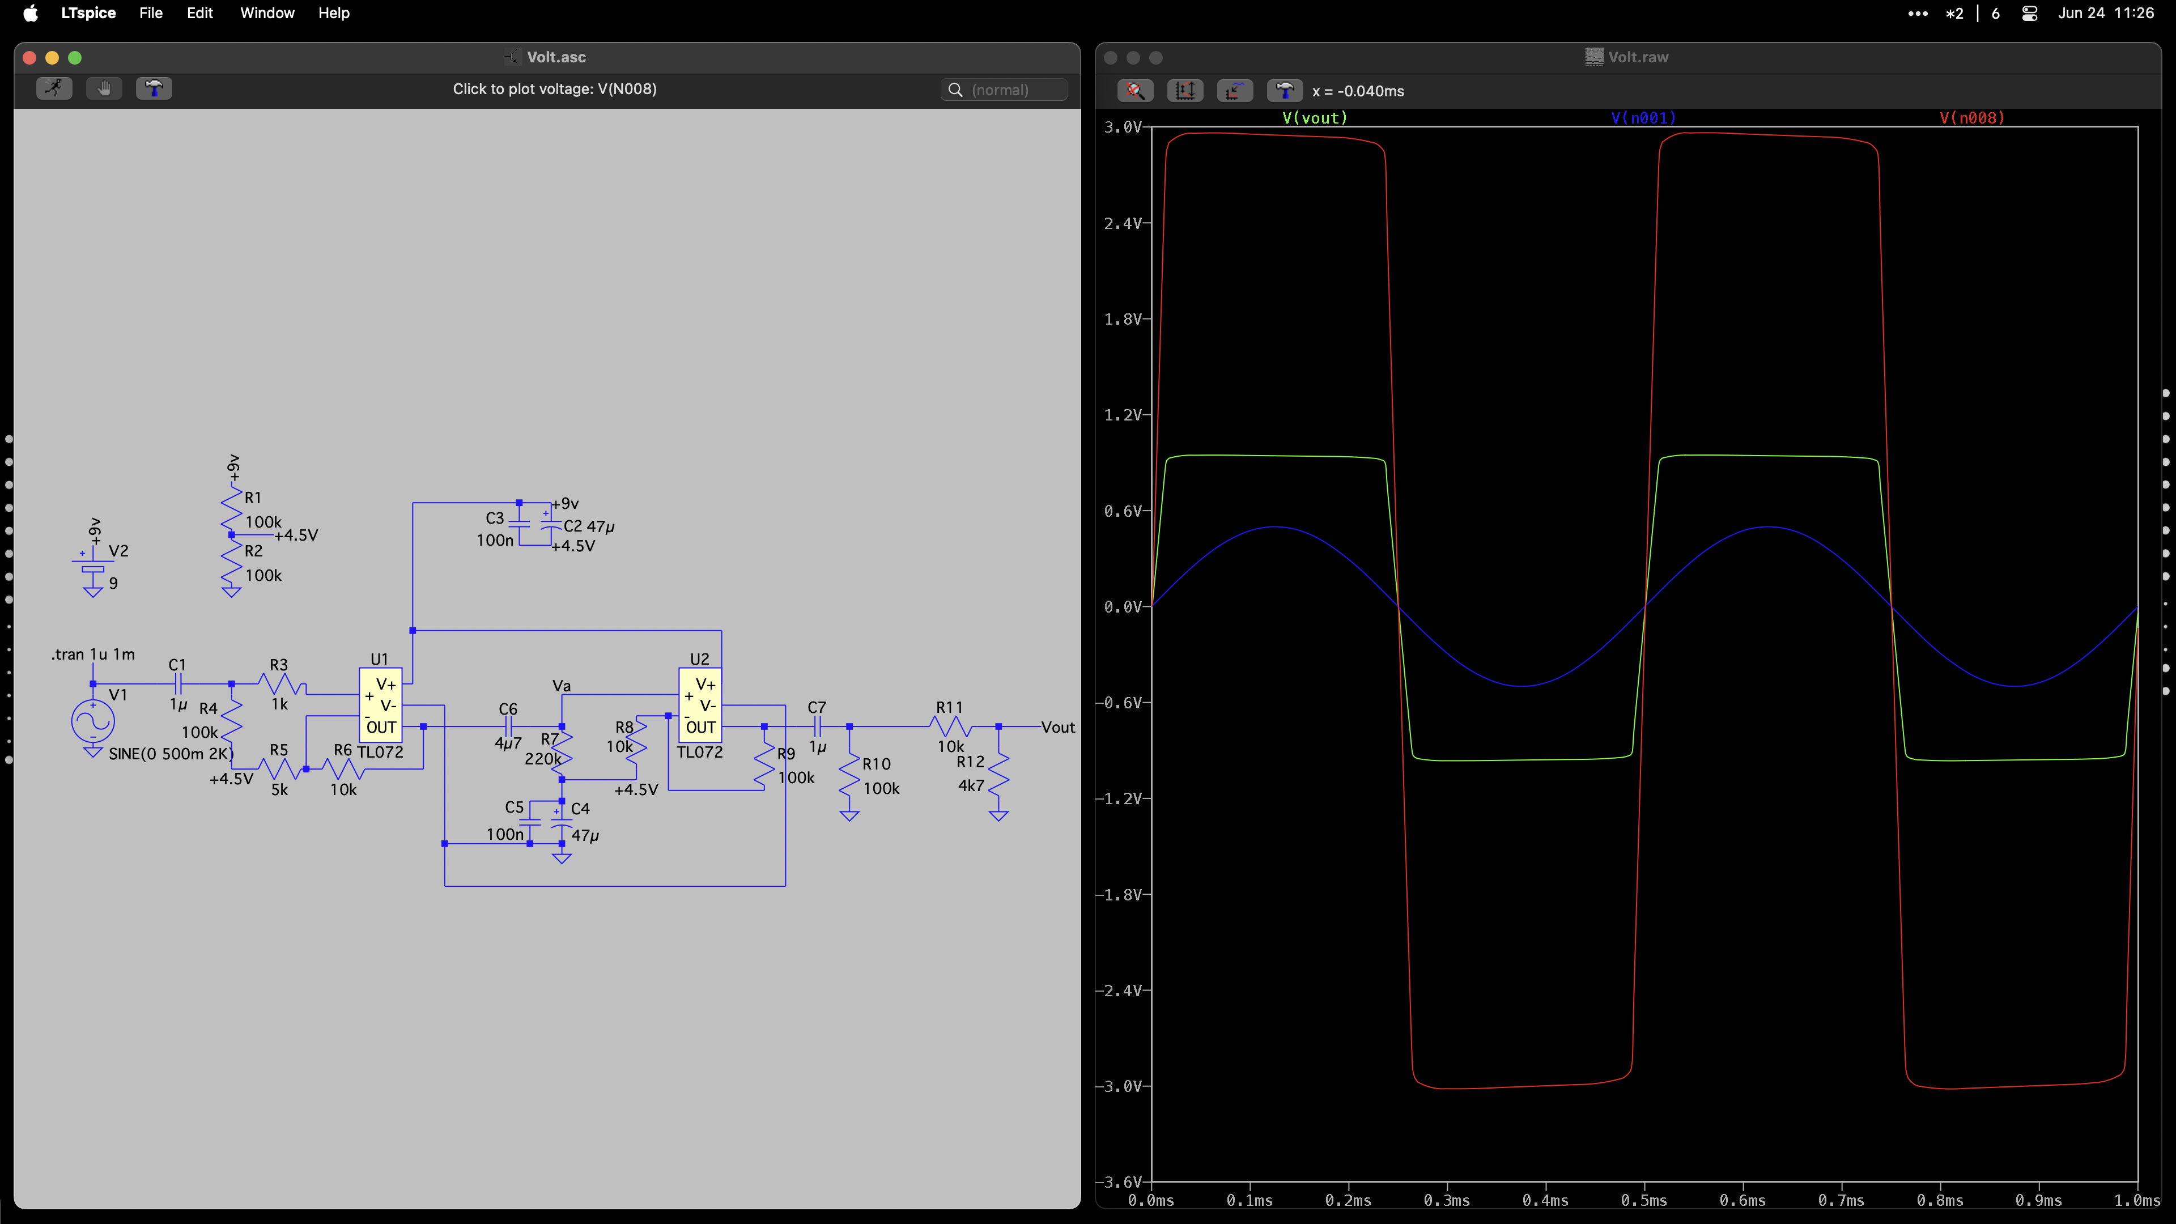Open the Edit menu
Screen dimensions: 2176x1224
click(x=199, y=14)
